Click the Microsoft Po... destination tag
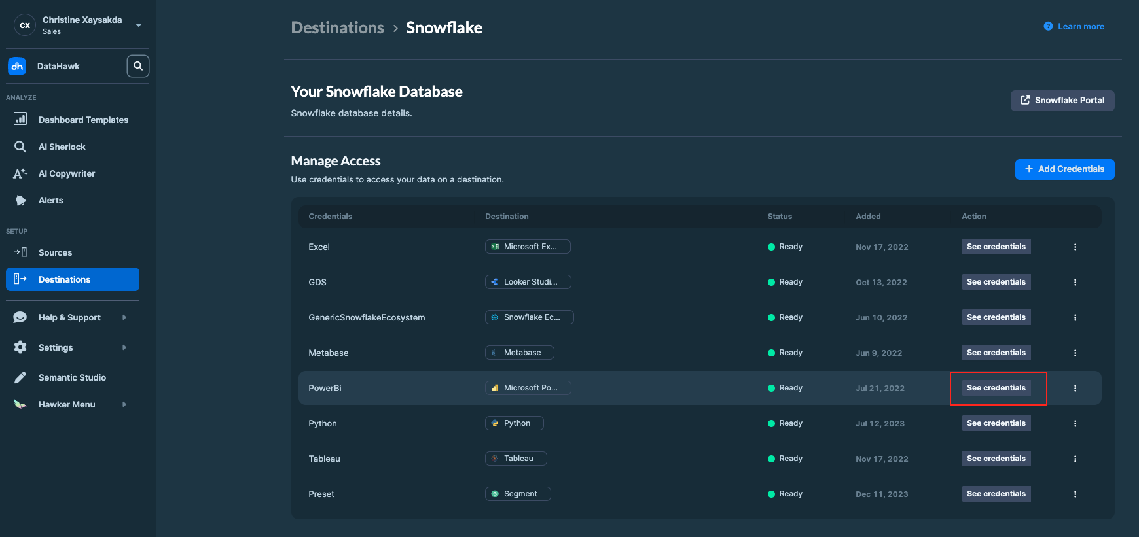 pos(528,388)
